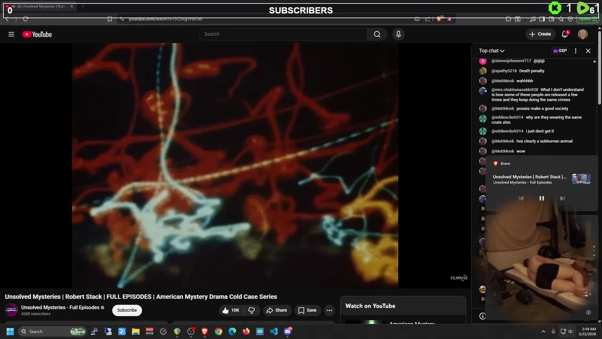The height and width of the screenshot is (339, 602).
Task: Open the more actions ellipsis under video
Action: [x=330, y=310]
